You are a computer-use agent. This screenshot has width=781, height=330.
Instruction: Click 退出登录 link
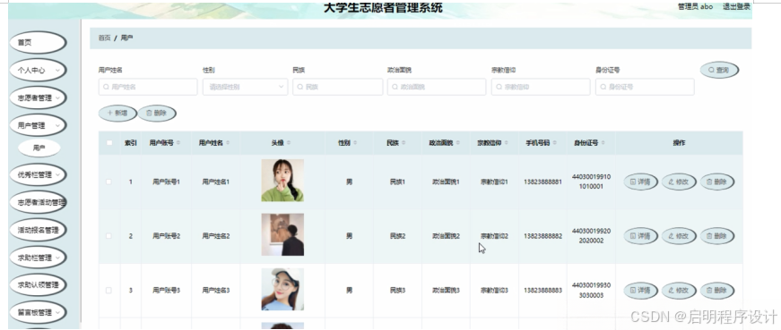(737, 6)
